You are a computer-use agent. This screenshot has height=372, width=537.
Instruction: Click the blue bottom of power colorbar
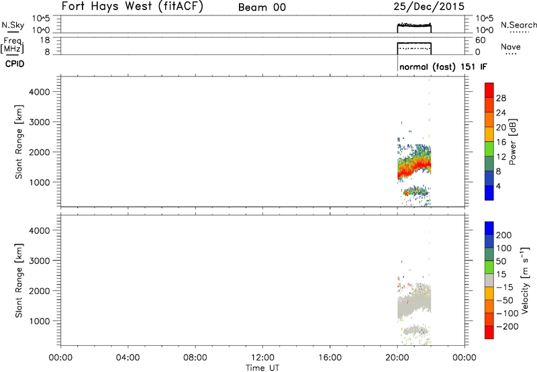[x=489, y=193]
